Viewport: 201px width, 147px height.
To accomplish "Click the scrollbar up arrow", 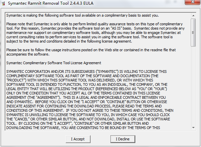I will coord(193,16).
